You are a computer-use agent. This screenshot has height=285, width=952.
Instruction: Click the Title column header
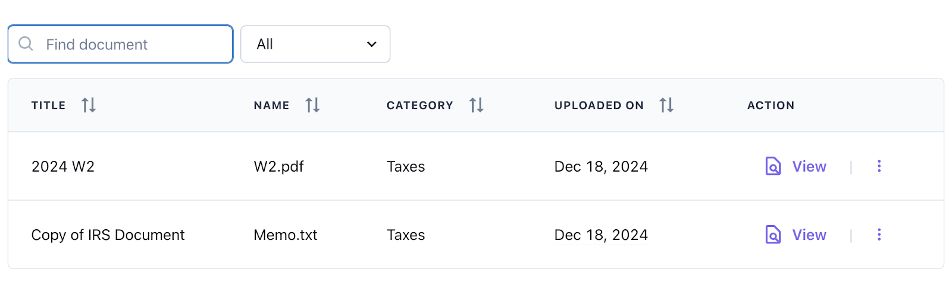(48, 105)
